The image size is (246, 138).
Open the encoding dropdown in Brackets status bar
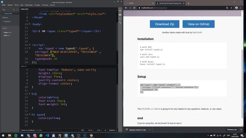(x=91, y=130)
